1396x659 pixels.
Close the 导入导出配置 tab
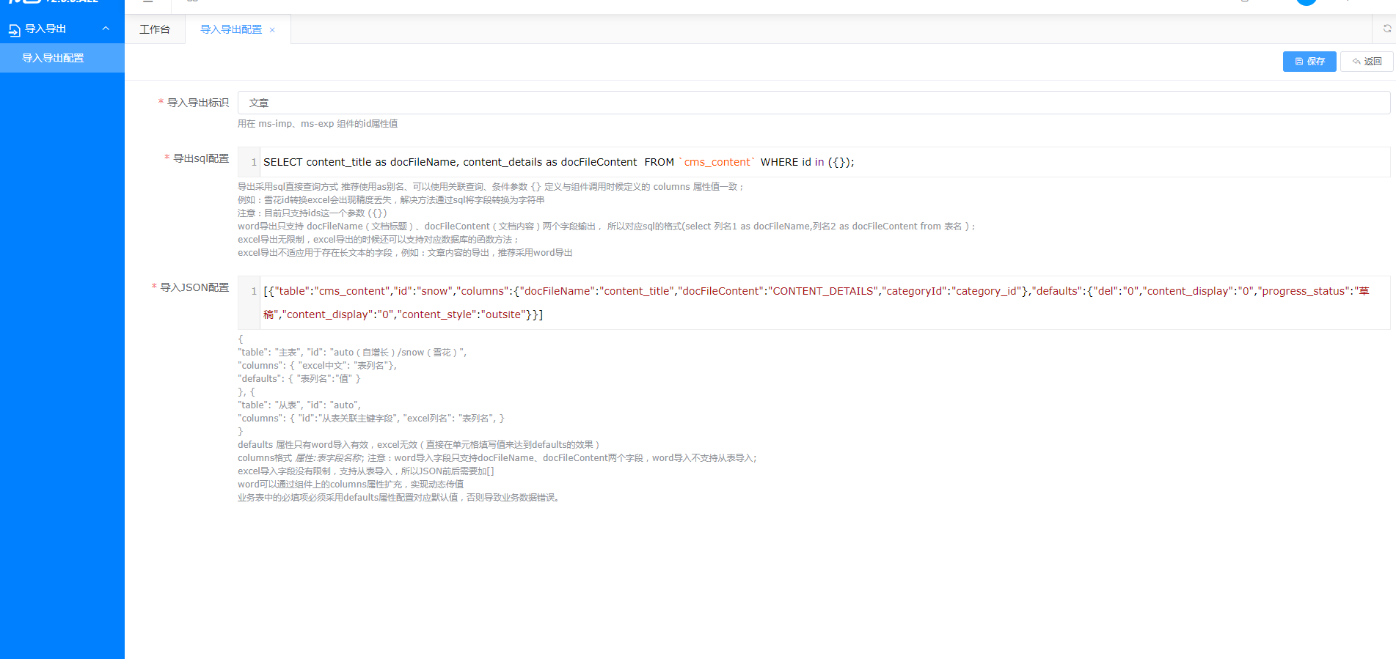click(x=272, y=30)
